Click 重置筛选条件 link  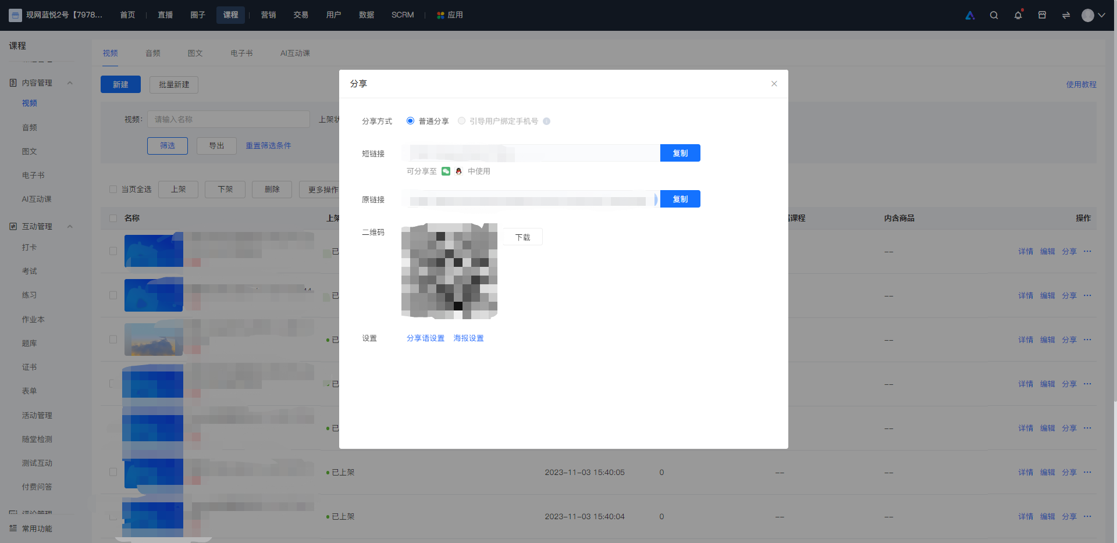[268, 145]
